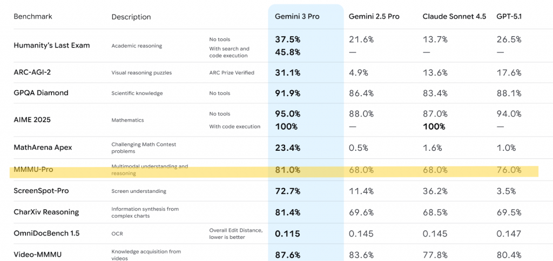Select the Humanity's Last Exam row label
The width and height of the screenshot is (553, 261).
52,45
